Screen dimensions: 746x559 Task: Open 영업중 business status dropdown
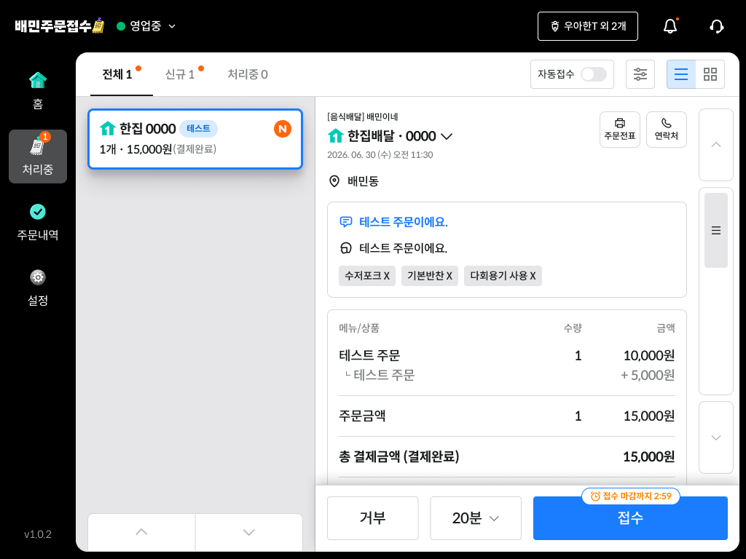tap(146, 26)
